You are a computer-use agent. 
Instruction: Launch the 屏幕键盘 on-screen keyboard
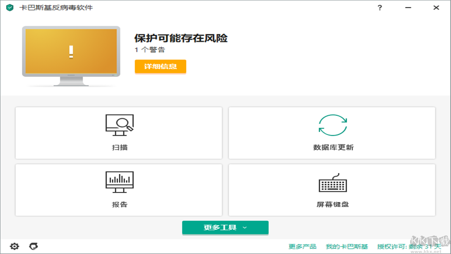point(332,190)
